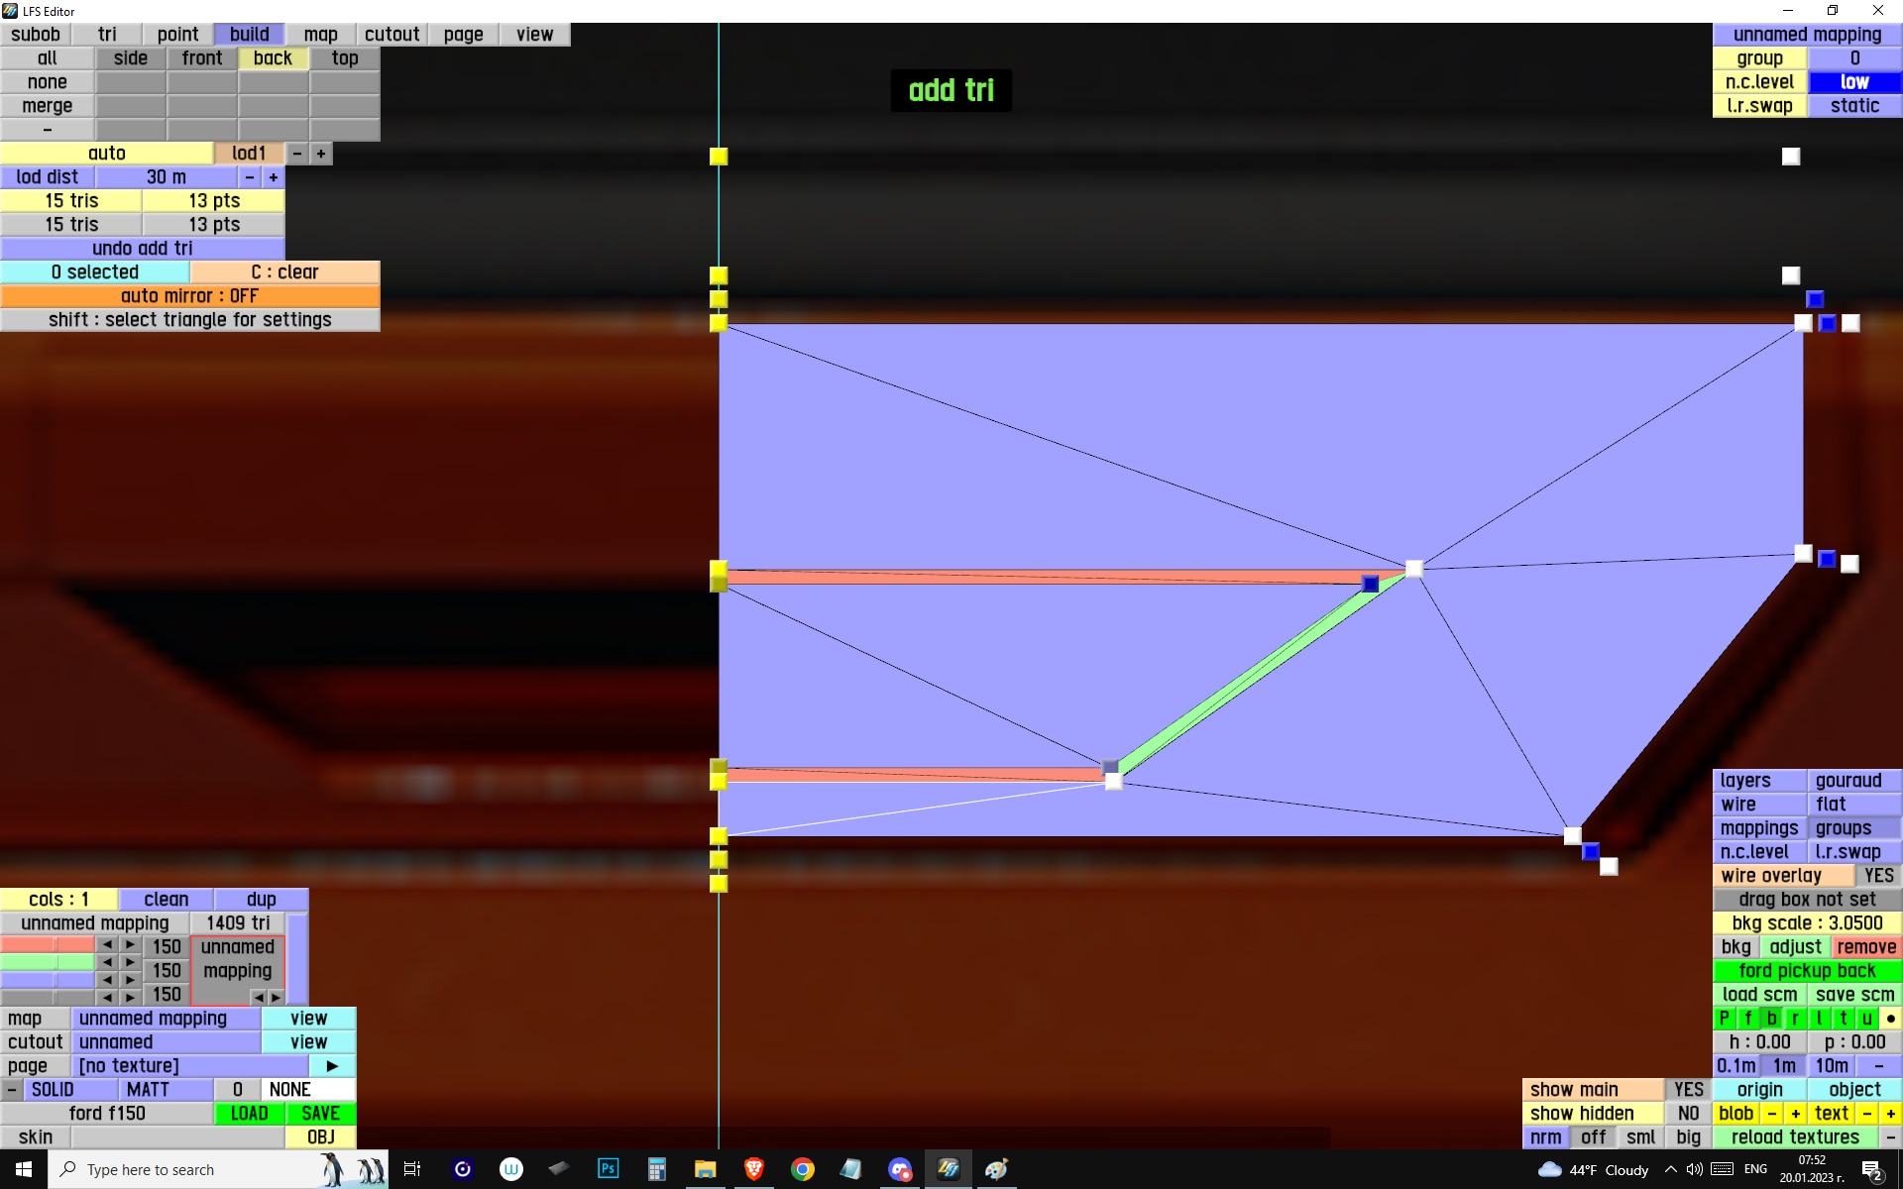The height and width of the screenshot is (1189, 1903).
Task: Click the lod1 plus button
Action: click(320, 154)
